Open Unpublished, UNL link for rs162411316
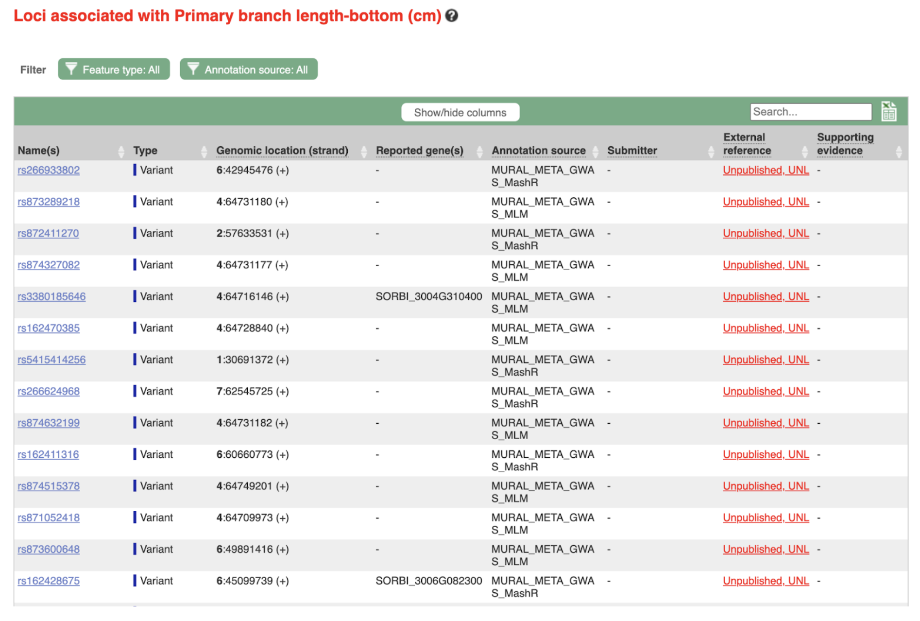 coord(766,454)
